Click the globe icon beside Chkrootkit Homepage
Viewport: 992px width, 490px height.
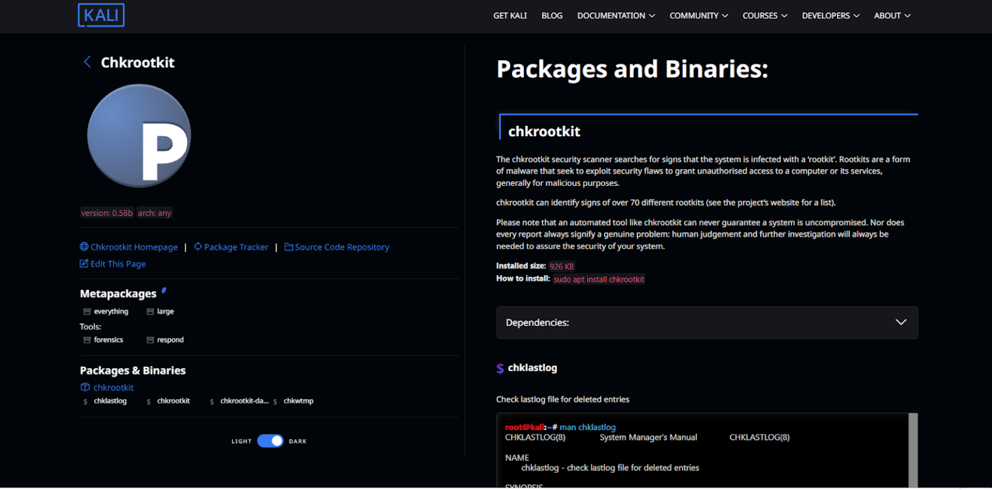coord(84,247)
